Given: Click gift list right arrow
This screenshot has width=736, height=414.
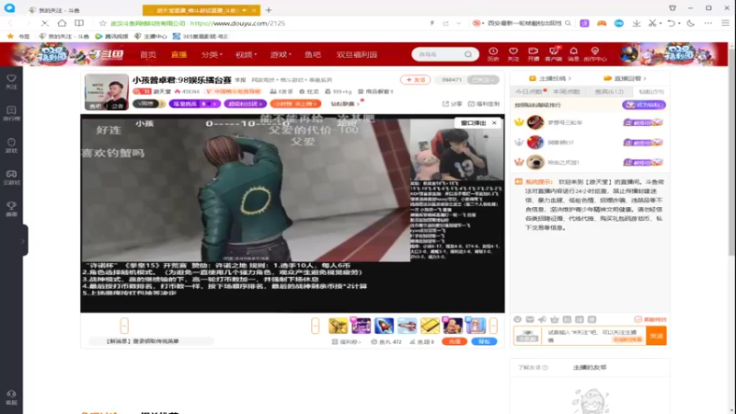Looking at the screenshot, I should [x=493, y=326].
